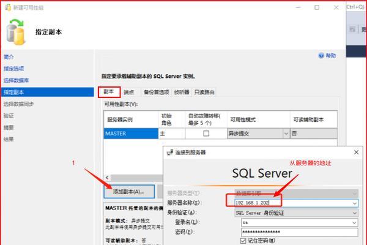Toggle 自动故障转移 checkbox for MASTER

click(x=206, y=134)
